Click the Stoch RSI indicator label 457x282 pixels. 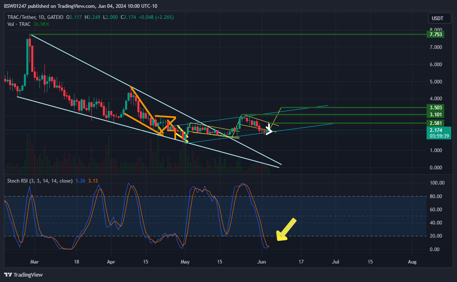tap(40, 181)
